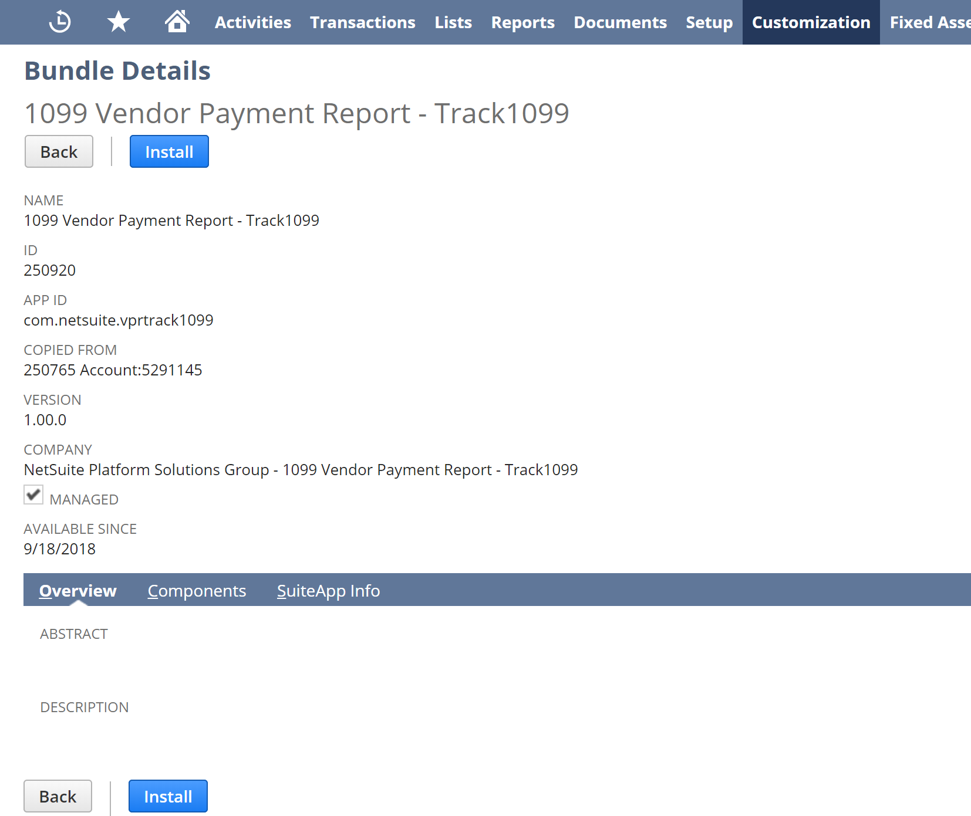This screenshot has width=971, height=816.
Task: Switch to the Components tab
Action: coord(197,590)
